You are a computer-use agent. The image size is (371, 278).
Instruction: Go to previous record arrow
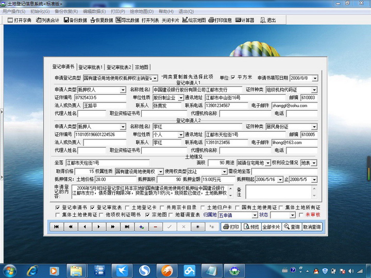pos(85,227)
